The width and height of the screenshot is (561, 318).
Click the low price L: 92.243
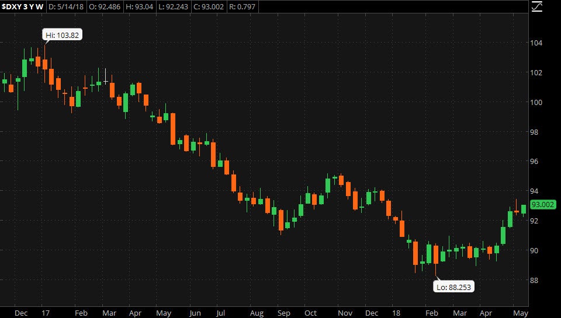point(173,7)
